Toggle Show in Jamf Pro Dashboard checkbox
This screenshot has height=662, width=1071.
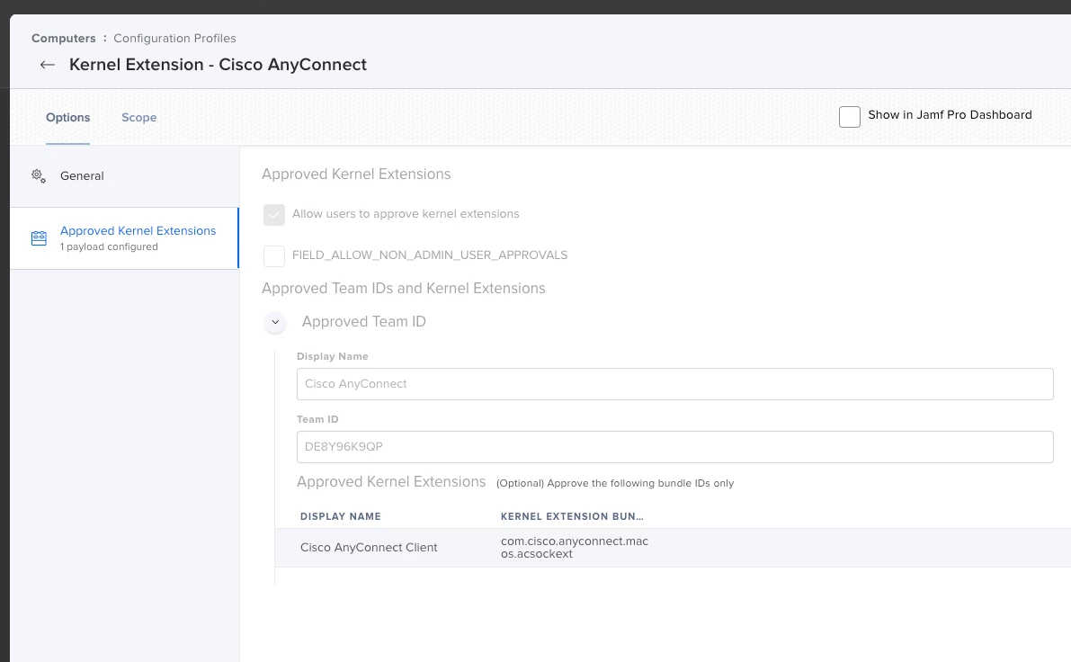pos(849,117)
